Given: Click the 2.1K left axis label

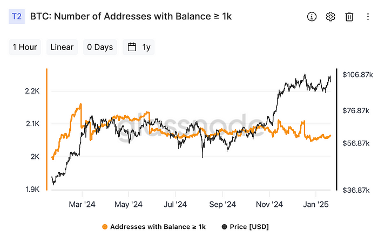Looking at the screenshot, I should [x=32, y=124].
